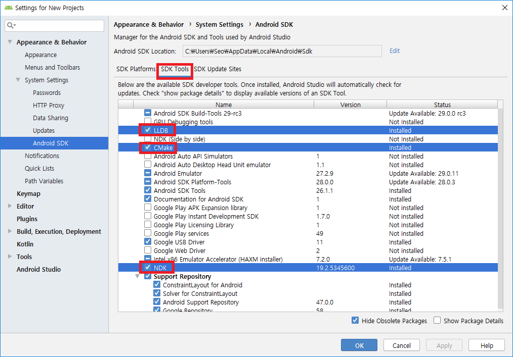Click the settings search field
The width and height of the screenshot is (513, 357).
pos(54,25)
